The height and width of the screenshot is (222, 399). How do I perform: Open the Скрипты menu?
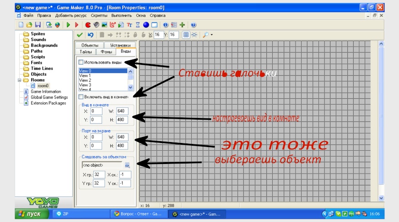tap(99, 16)
